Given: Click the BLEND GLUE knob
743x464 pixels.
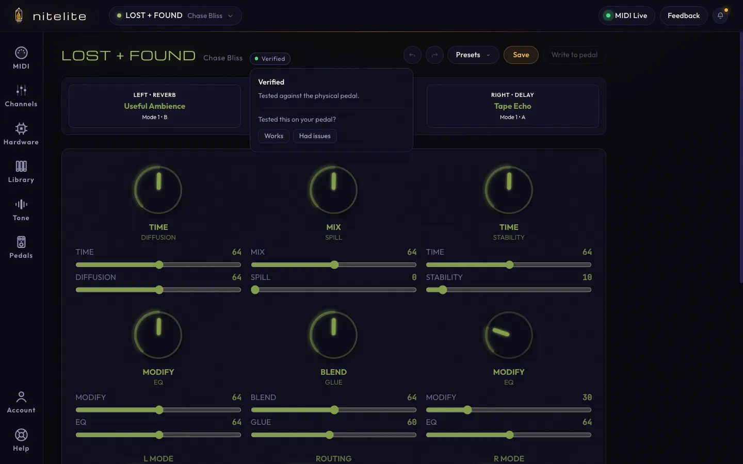Looking at the screenshot, I should (x=333, y=335).
